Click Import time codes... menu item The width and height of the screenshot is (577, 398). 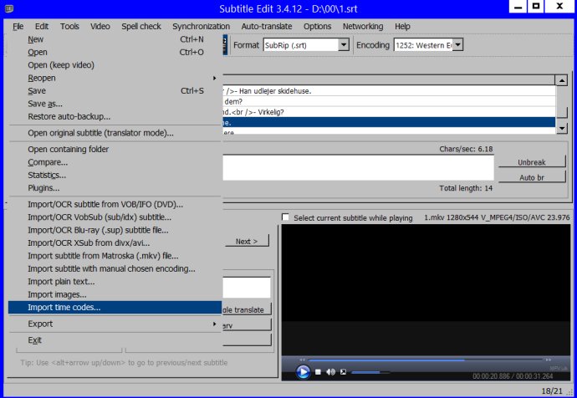point(115,307)
